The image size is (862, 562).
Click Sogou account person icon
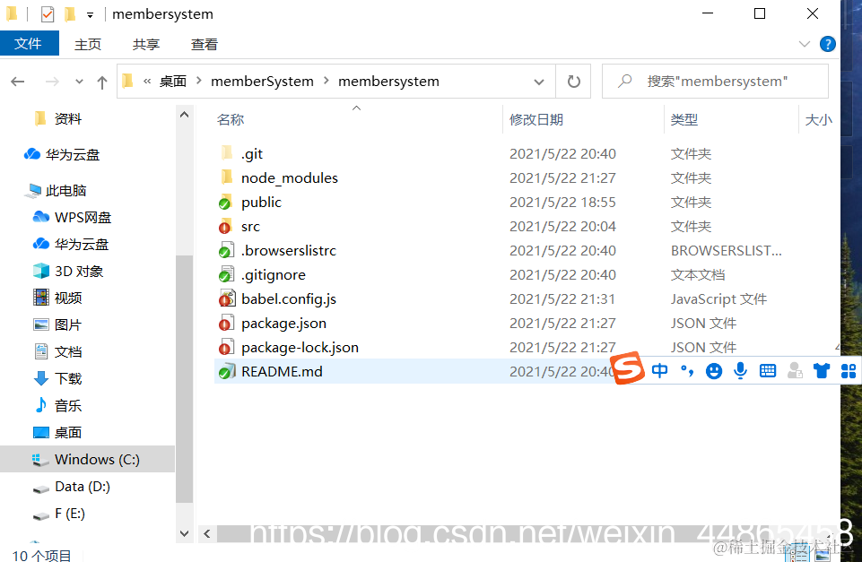(x=795, y=371)
